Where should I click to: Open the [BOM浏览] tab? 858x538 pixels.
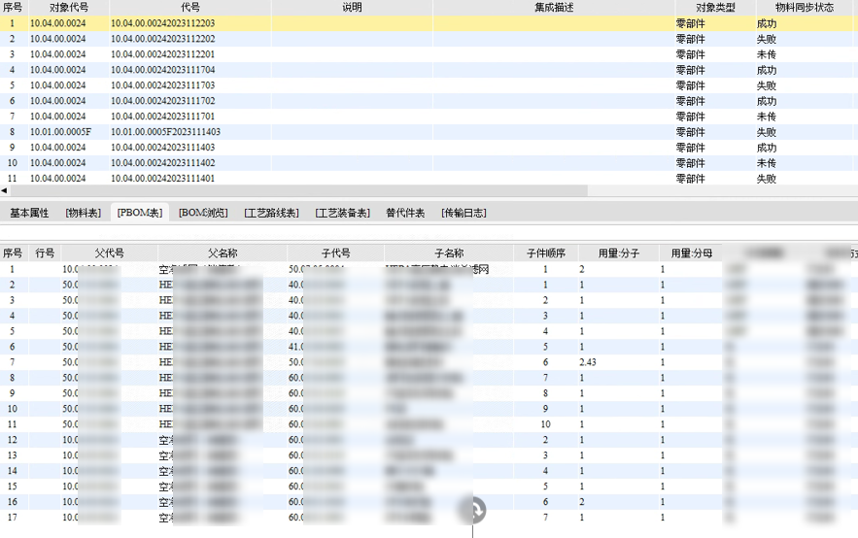point(203,213)
